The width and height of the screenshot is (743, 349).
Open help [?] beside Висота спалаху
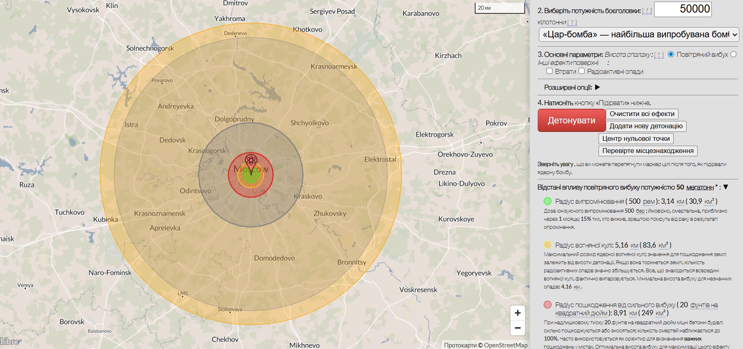coord(659,55)
